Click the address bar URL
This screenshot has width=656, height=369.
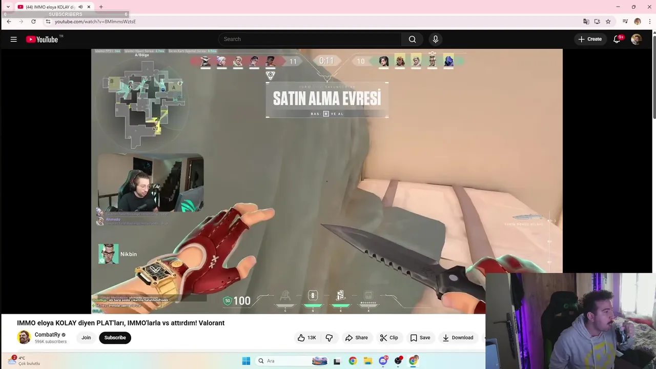[x=95, y=22]
